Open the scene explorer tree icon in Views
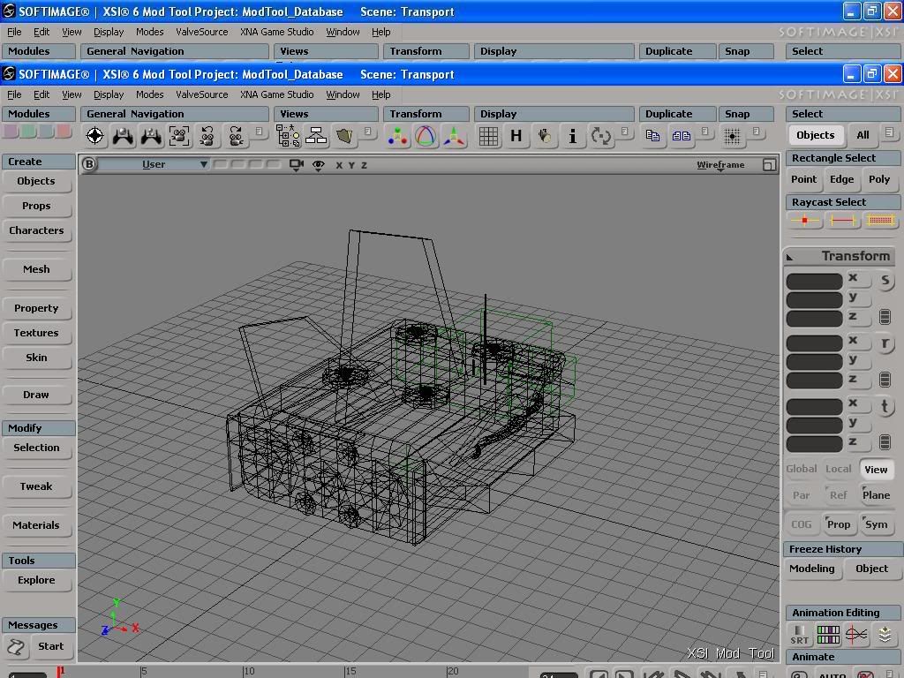904x678 pixels. pos(288,136)
